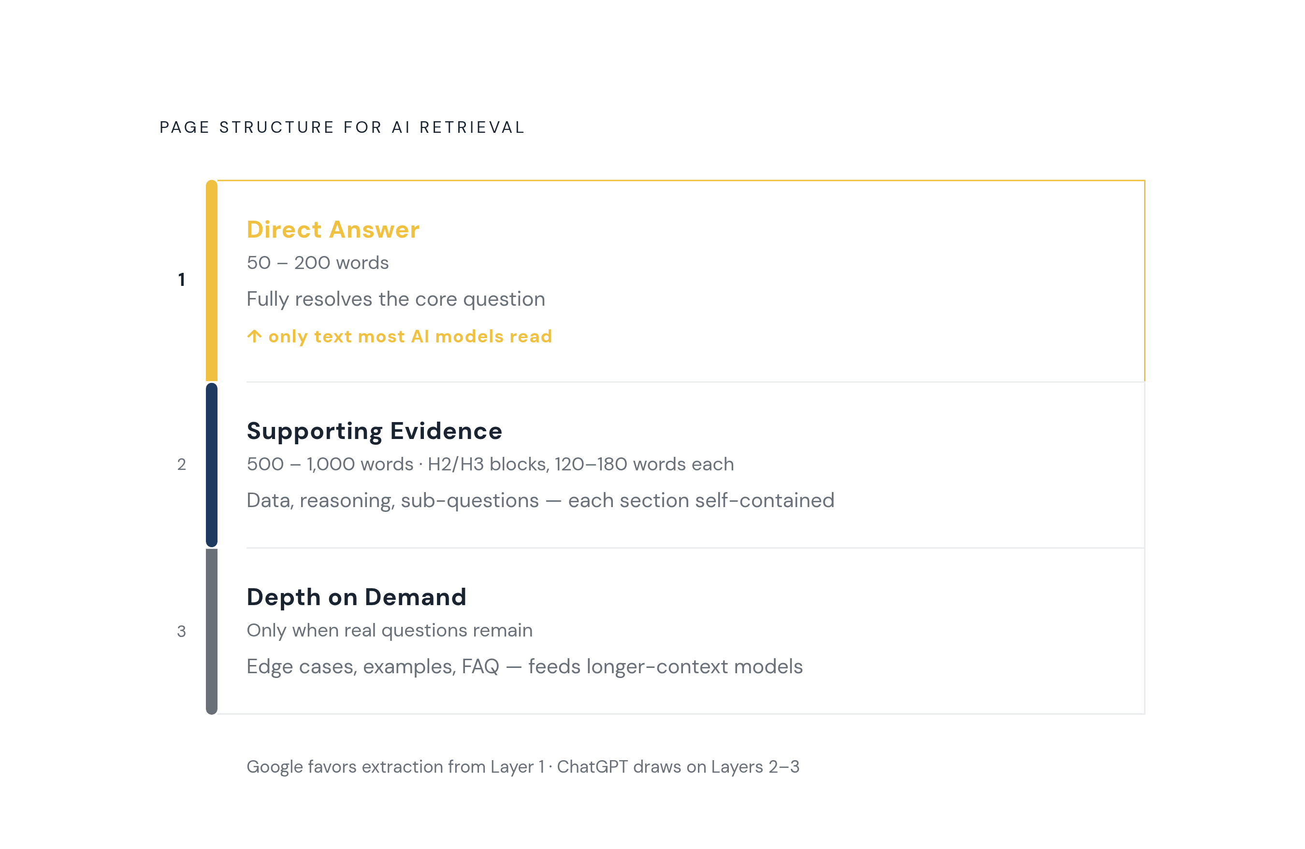Image resolution: width=1305 pixels, height=849 pixels.
Task: Click the yellow up-arrow icon
Action: point(254,336)
